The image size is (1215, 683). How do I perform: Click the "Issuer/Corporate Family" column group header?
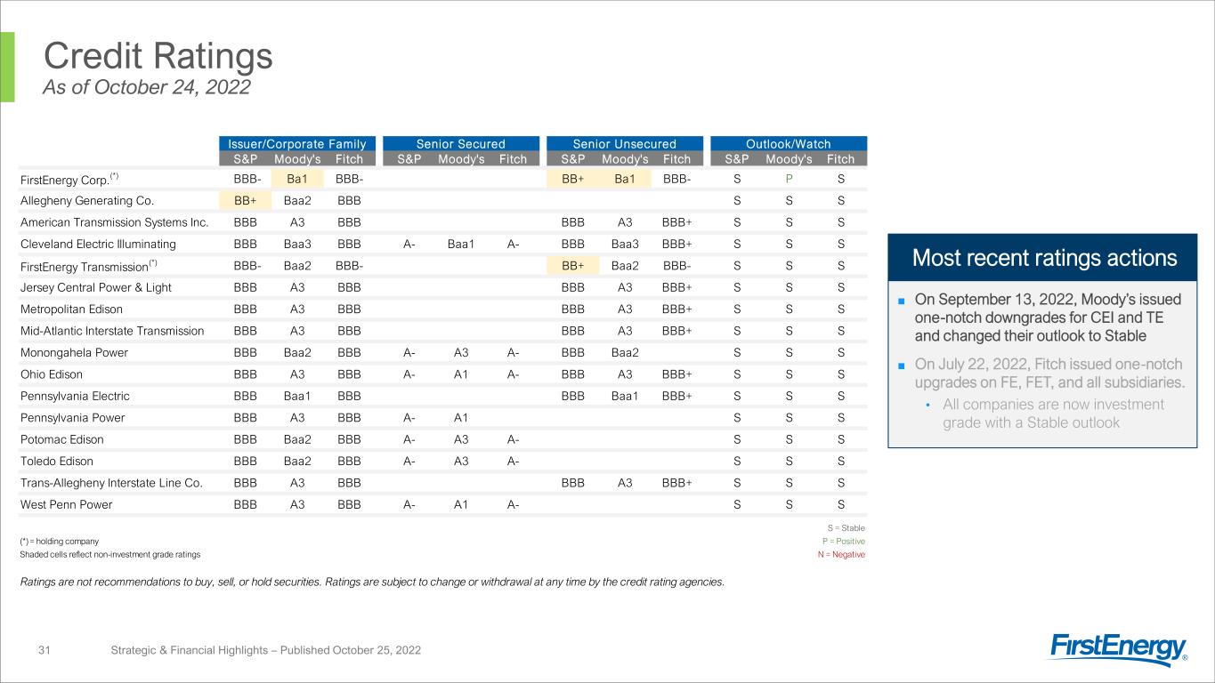tap(298, 144)
